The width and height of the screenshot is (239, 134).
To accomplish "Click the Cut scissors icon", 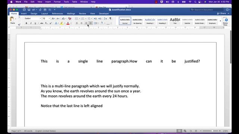I will pos(19,17).
